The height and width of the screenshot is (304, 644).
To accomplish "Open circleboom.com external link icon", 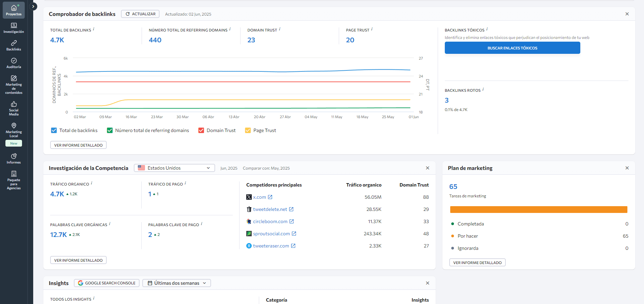I will (x=291, y=221).
